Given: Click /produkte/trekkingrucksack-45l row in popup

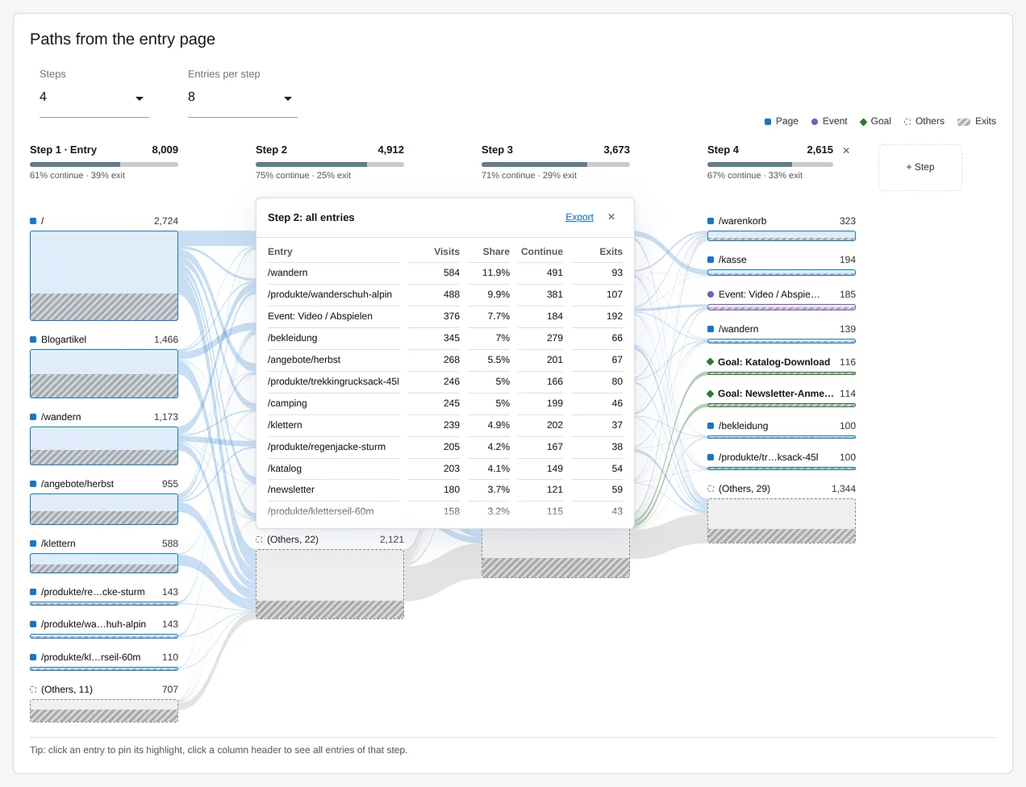Looking at the screenshot, I should [x=445, y=381].
